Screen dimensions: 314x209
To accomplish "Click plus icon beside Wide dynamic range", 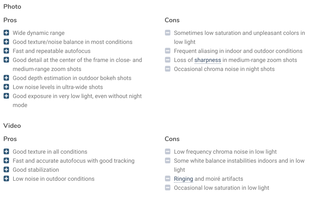I will coord(6,33).
